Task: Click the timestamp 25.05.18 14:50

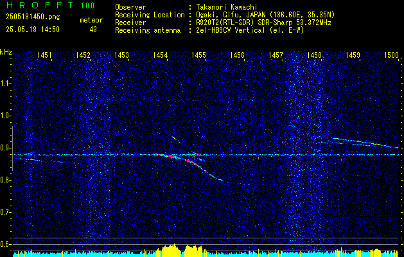Action: (x=33, y=30)
